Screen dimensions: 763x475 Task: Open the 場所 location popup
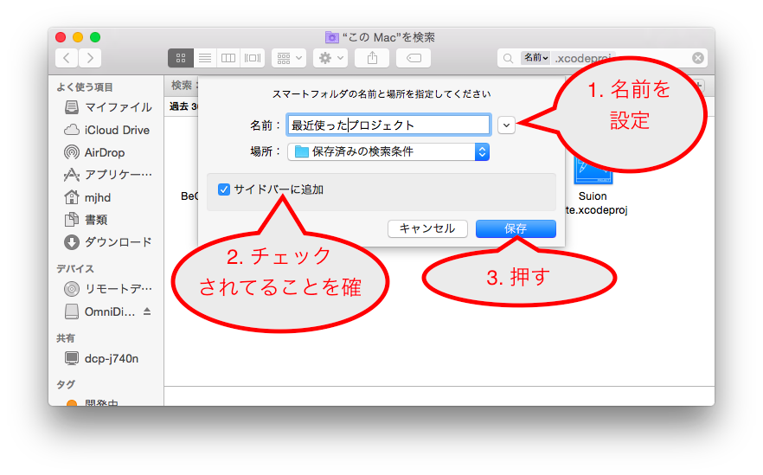click(x=388, y=152)
